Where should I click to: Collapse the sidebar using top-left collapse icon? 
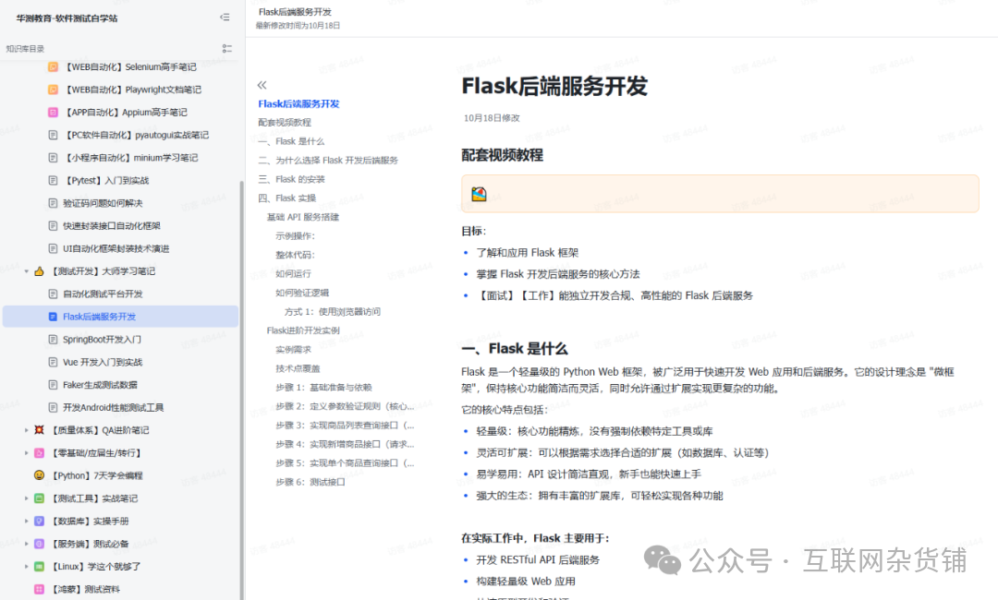[x=225, y=18]
